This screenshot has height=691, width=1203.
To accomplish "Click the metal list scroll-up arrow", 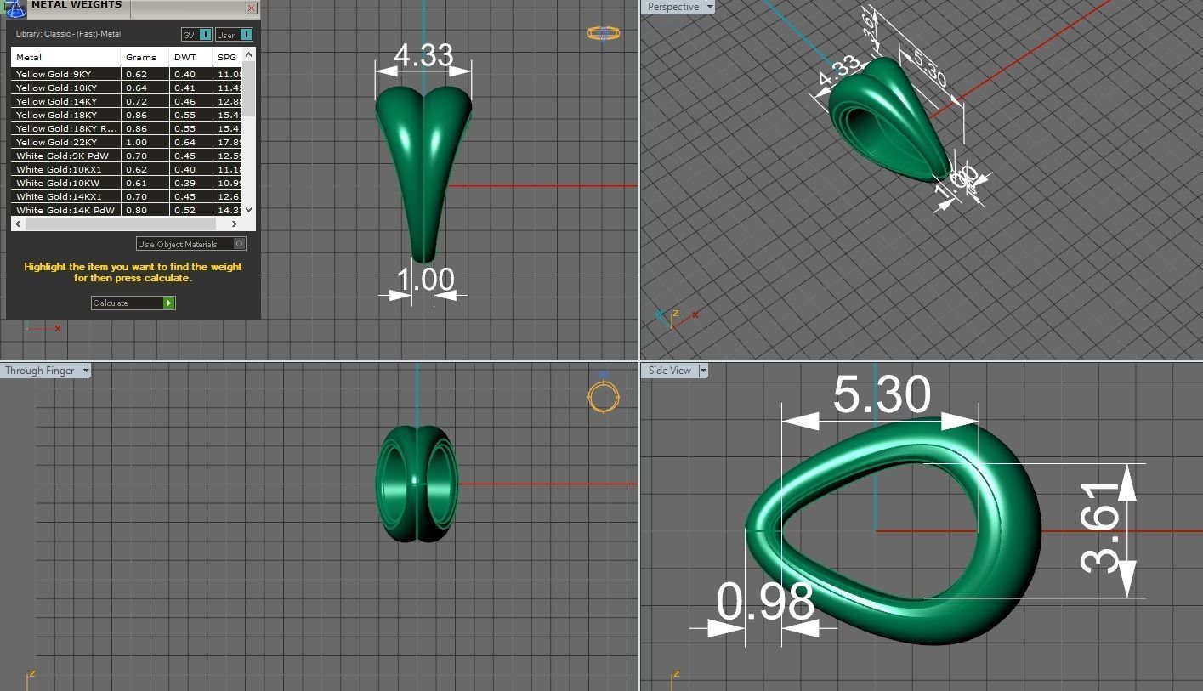I will point(249,55).
